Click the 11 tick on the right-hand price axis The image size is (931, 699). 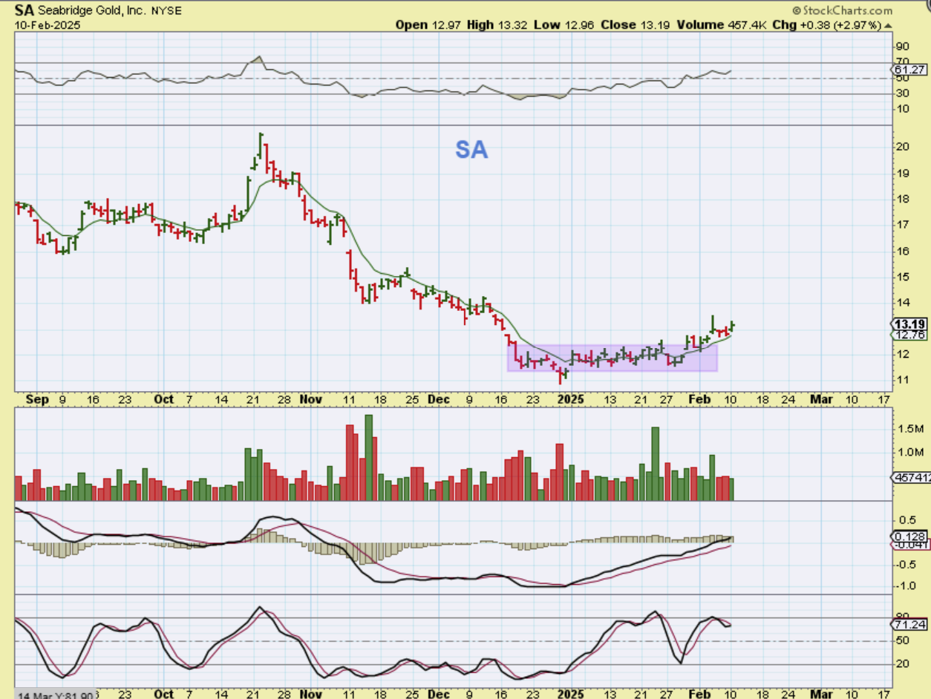click(902, 380)
